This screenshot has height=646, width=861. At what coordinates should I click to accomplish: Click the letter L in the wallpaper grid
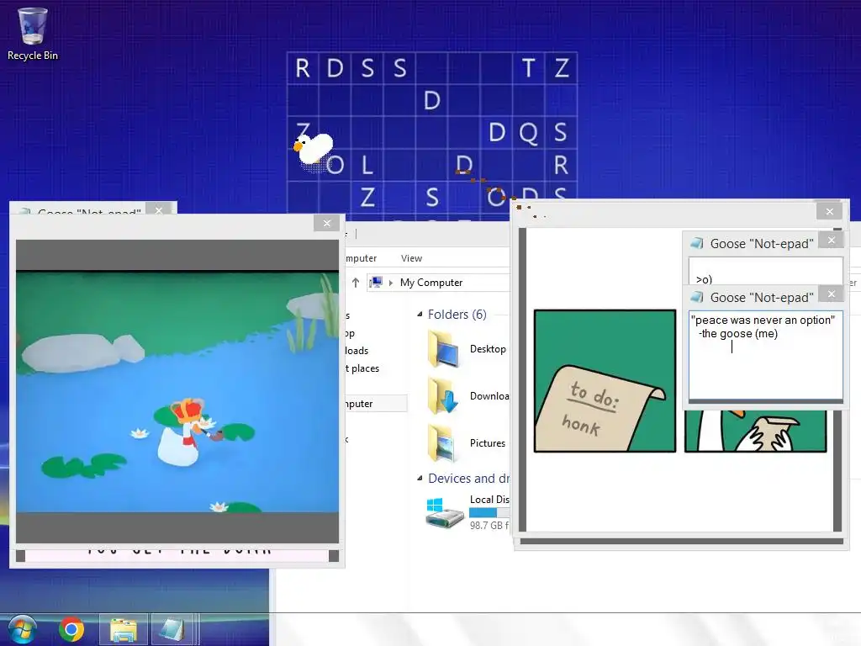click(367, 165)
